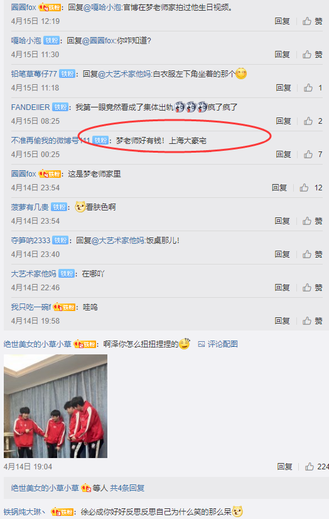329x519 pixels.
Task: Reply to the photo comment dated 4月14日 19:04
Action: [284, 467]
